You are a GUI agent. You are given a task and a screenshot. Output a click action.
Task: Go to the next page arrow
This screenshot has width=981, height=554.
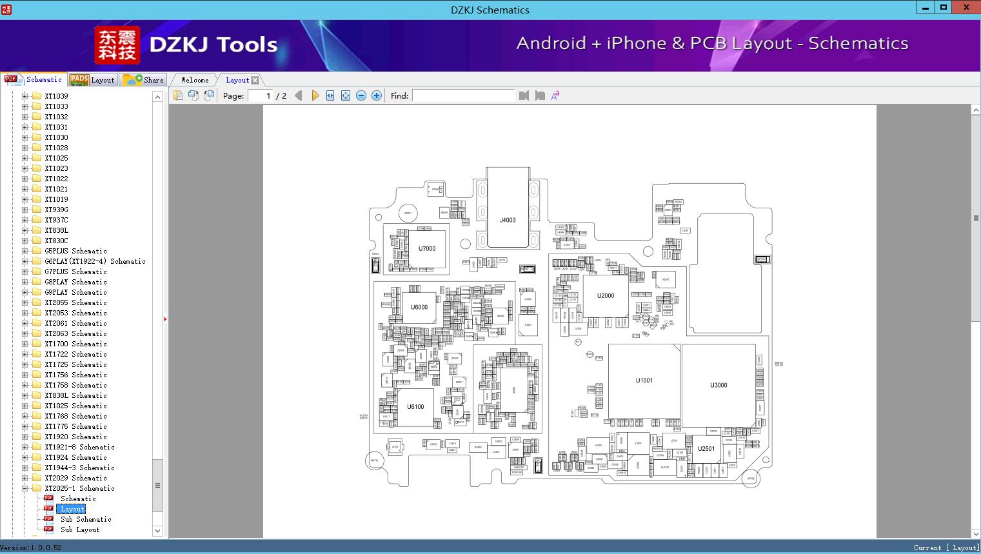(315, 95)
